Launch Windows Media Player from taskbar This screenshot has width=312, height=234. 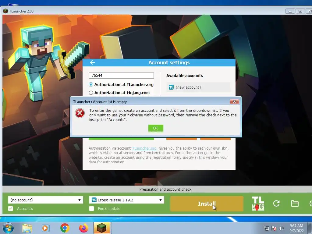[x=45, y=228]
